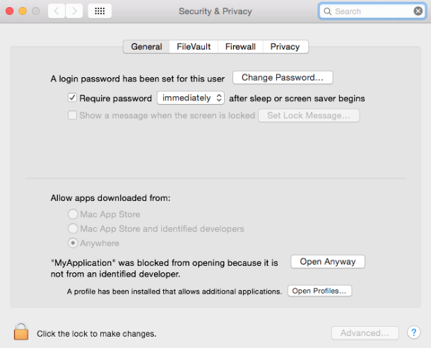The width and height of the screenshot is (431, 348).
Task: Go back with the left arrow
Action: (57, 11)
